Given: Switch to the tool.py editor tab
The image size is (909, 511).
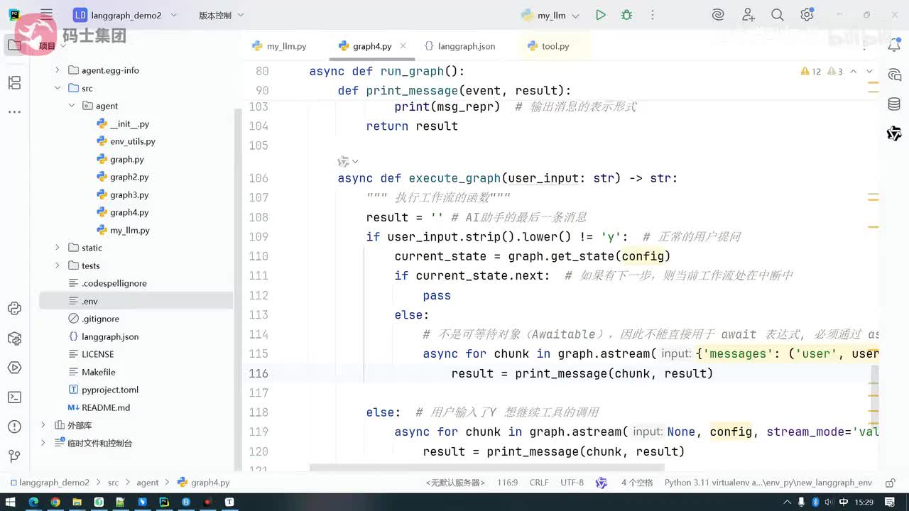Looking at the screenshot, I should (548, 46).
